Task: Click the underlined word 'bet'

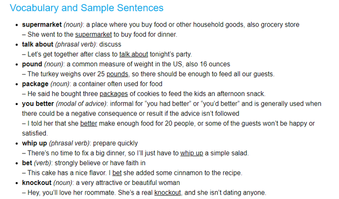Action: (x=117, y=173)
